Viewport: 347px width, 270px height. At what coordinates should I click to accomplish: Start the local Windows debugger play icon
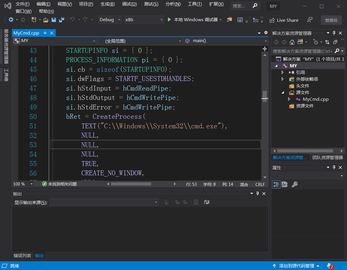(x=169, y=20)
